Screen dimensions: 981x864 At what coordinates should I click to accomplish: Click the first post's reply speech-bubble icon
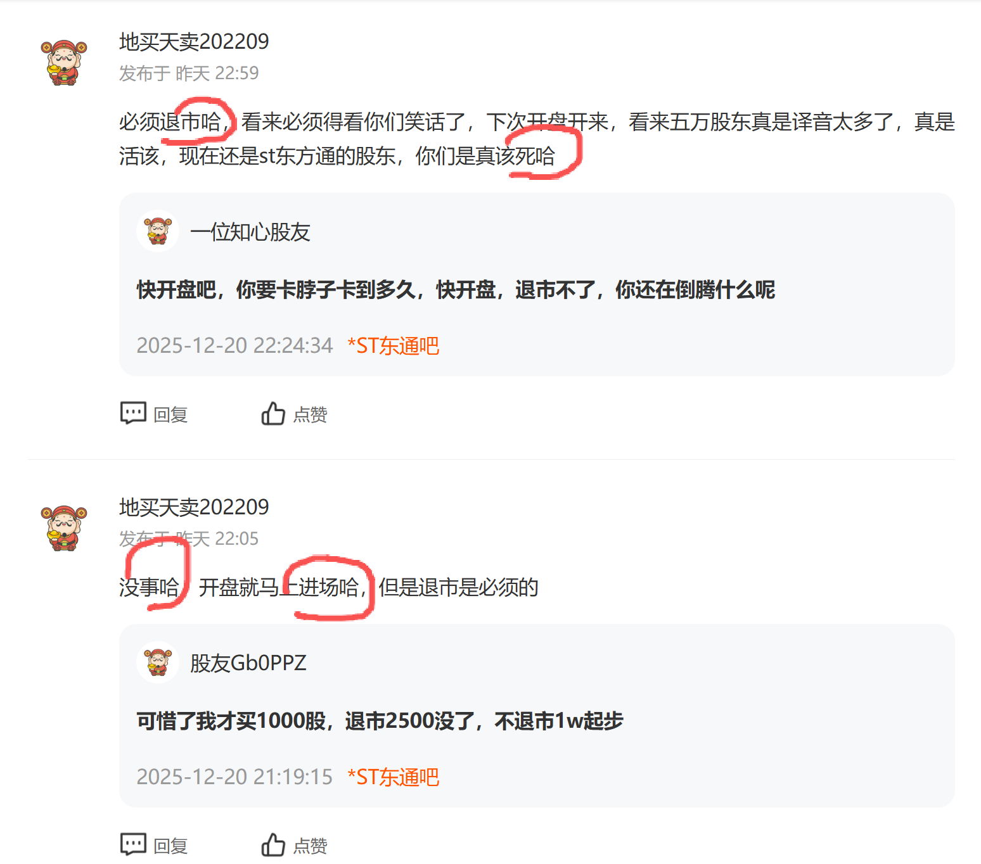[x=133, y=414]
